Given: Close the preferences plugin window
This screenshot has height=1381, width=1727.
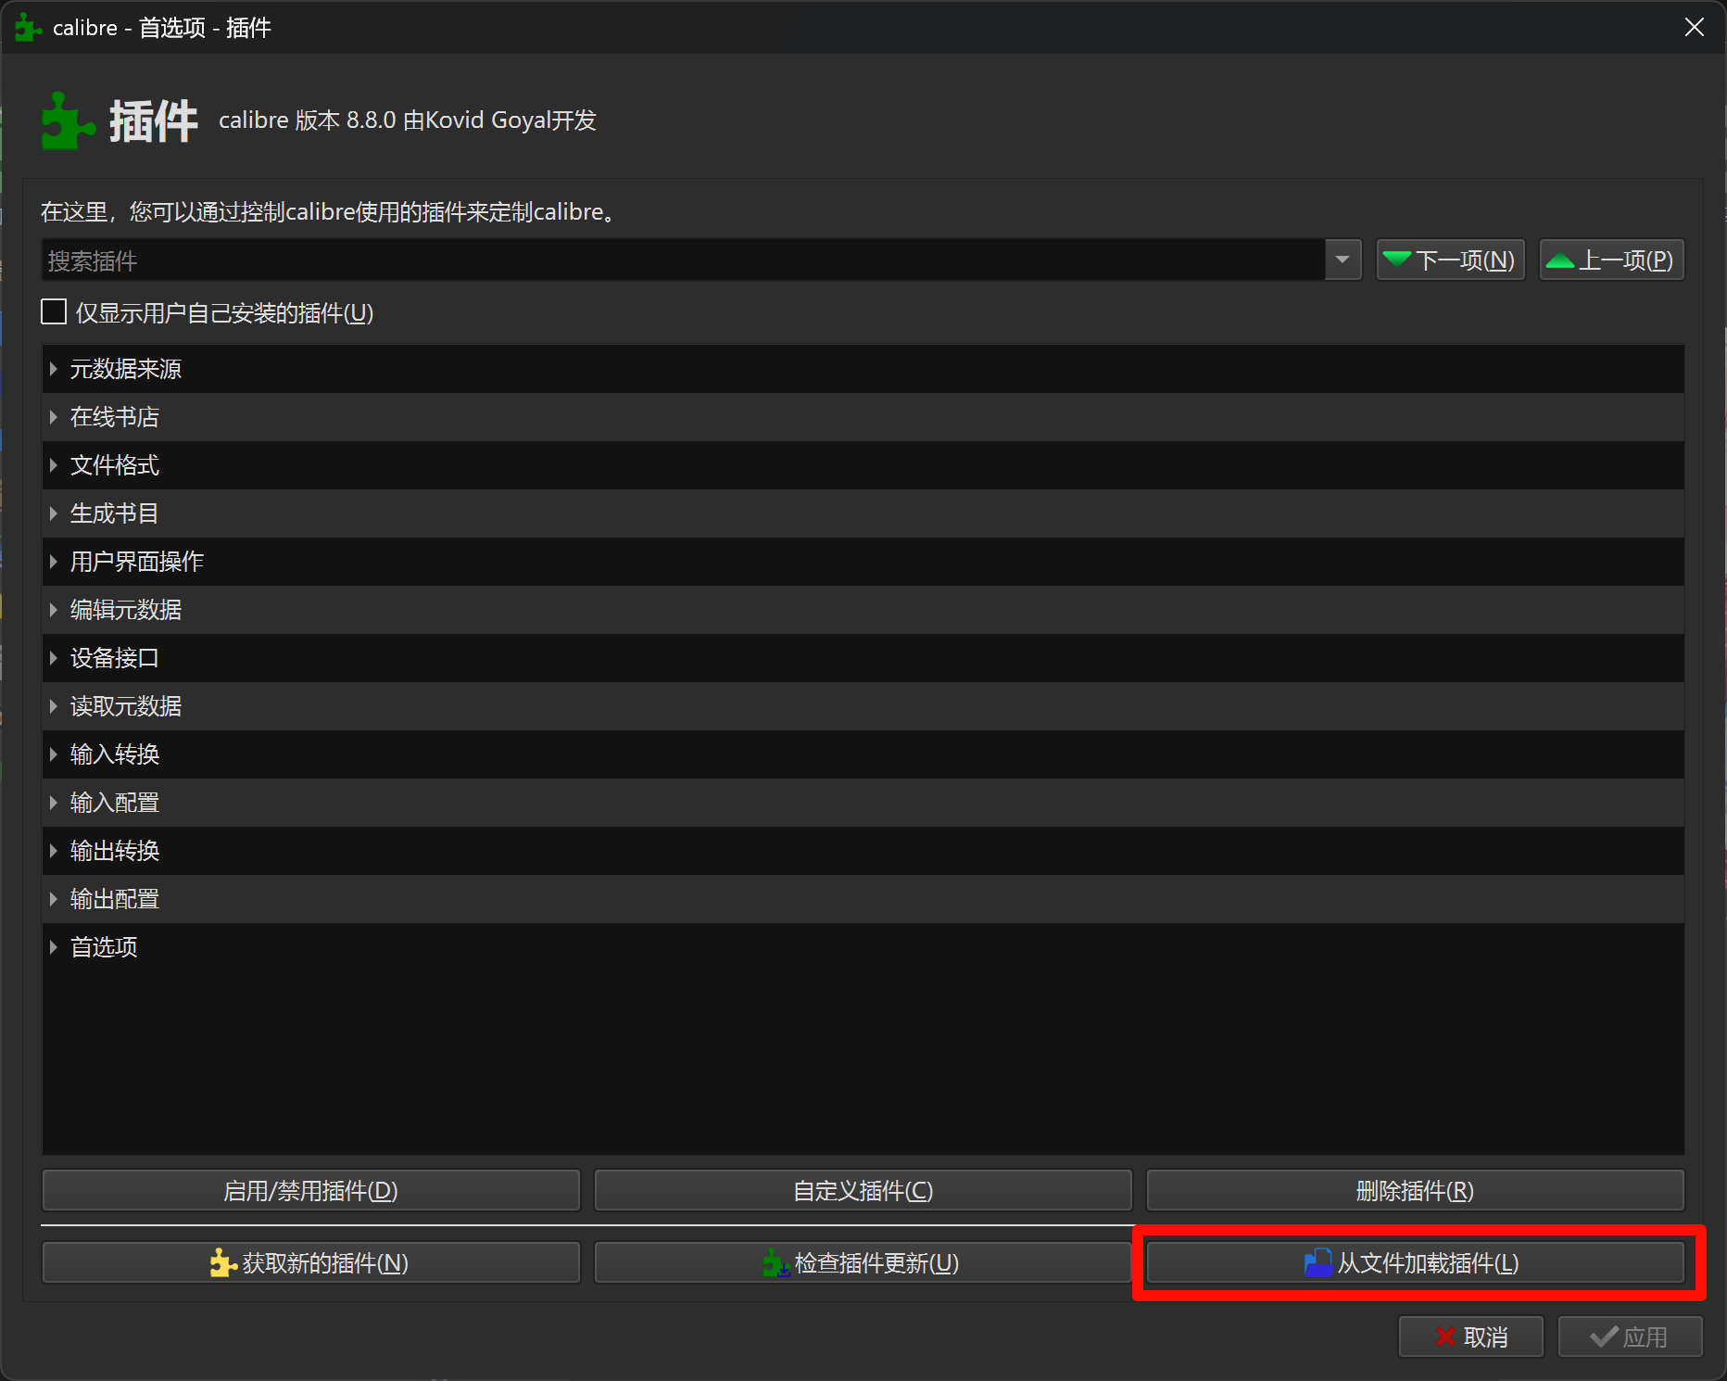Looking at the screenshot, I should click(1694, 27).
